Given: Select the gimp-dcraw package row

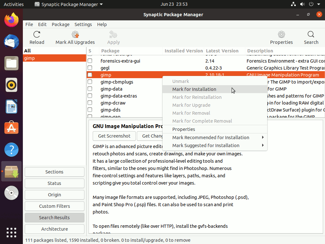Looking at the screenshot, I should click(x=124, y=103).
